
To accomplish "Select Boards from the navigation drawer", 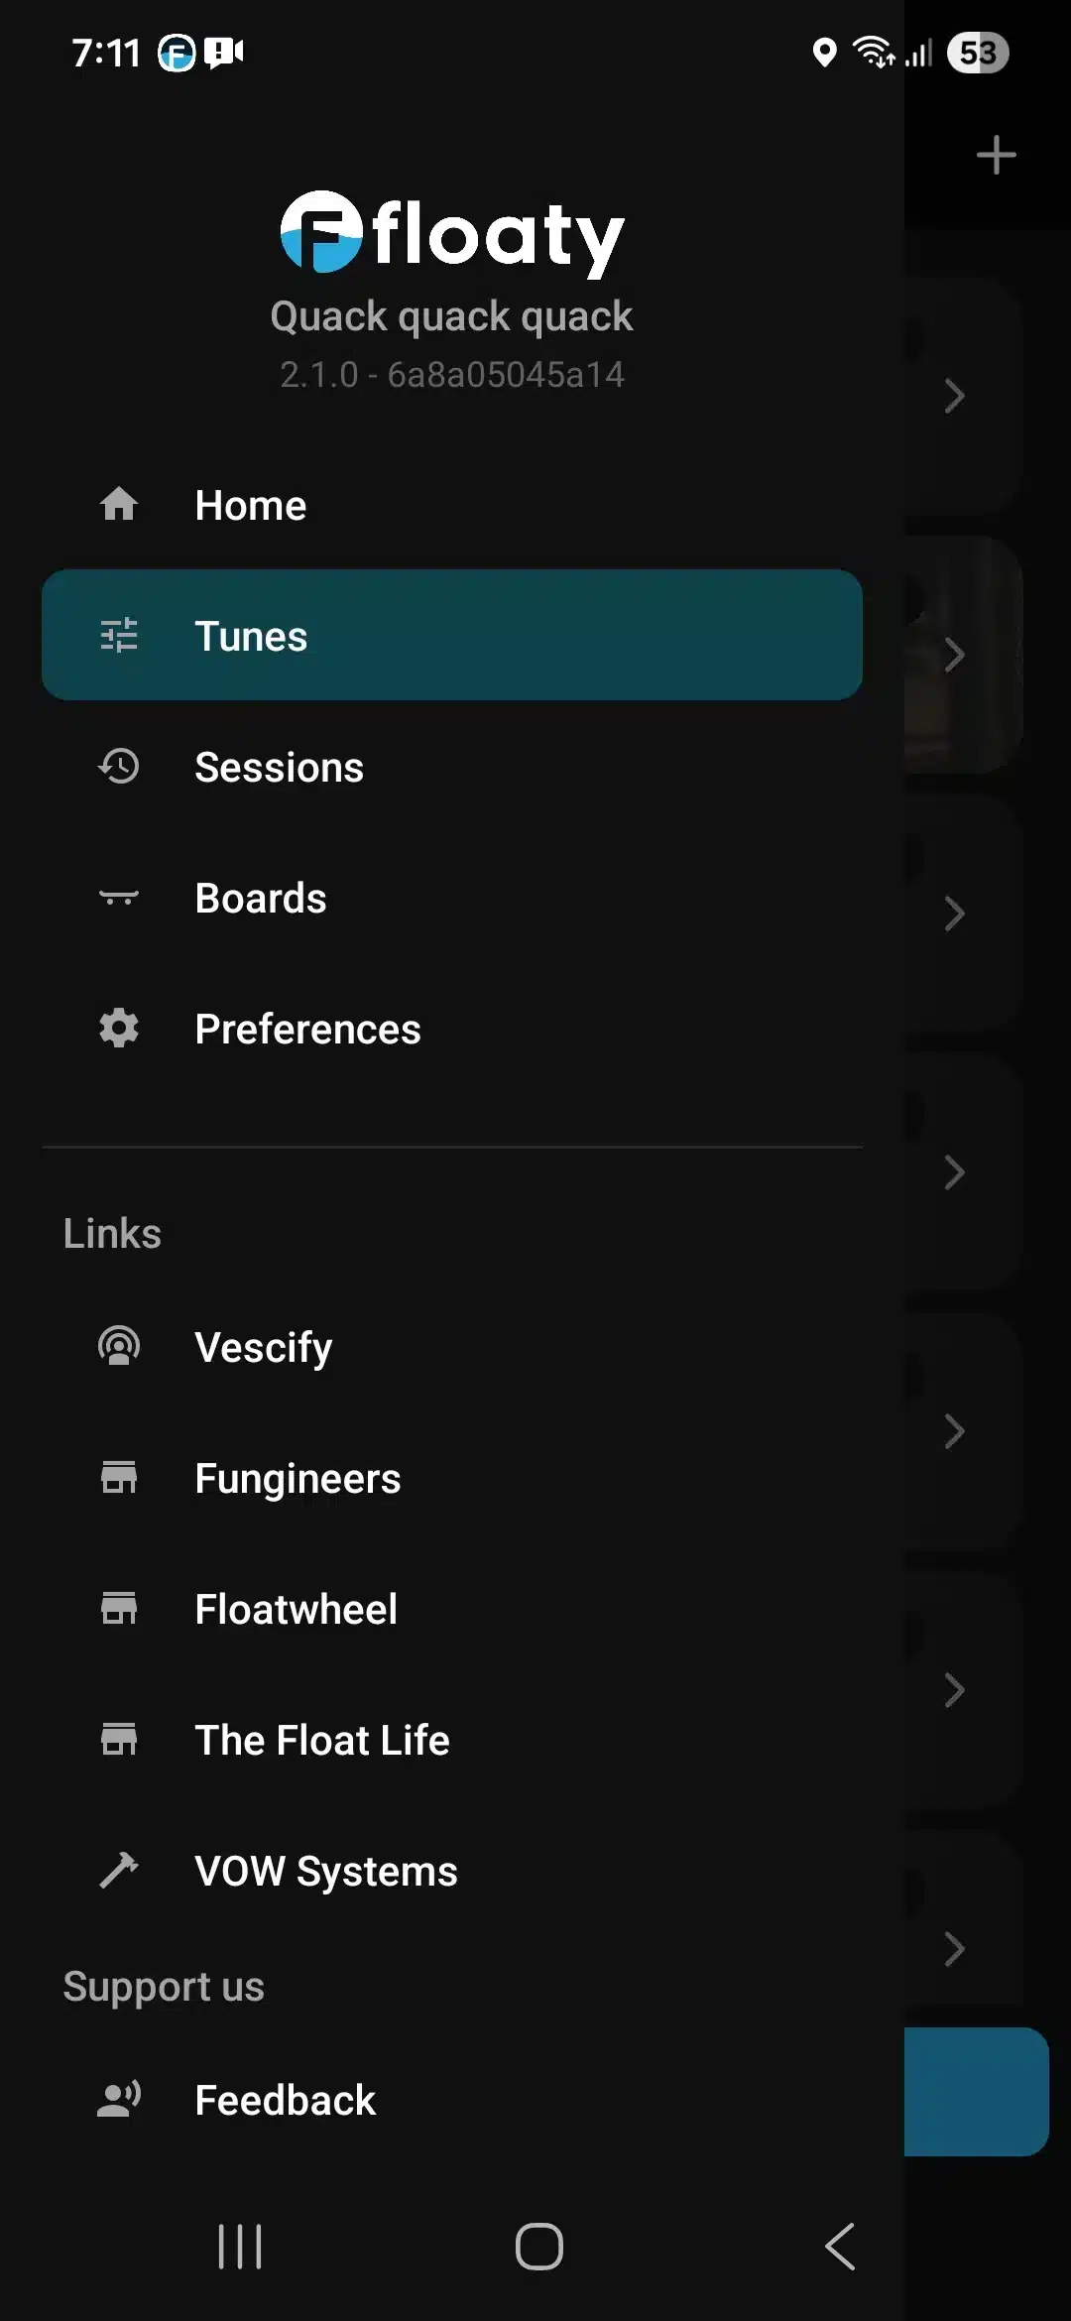I will point(261,898).
